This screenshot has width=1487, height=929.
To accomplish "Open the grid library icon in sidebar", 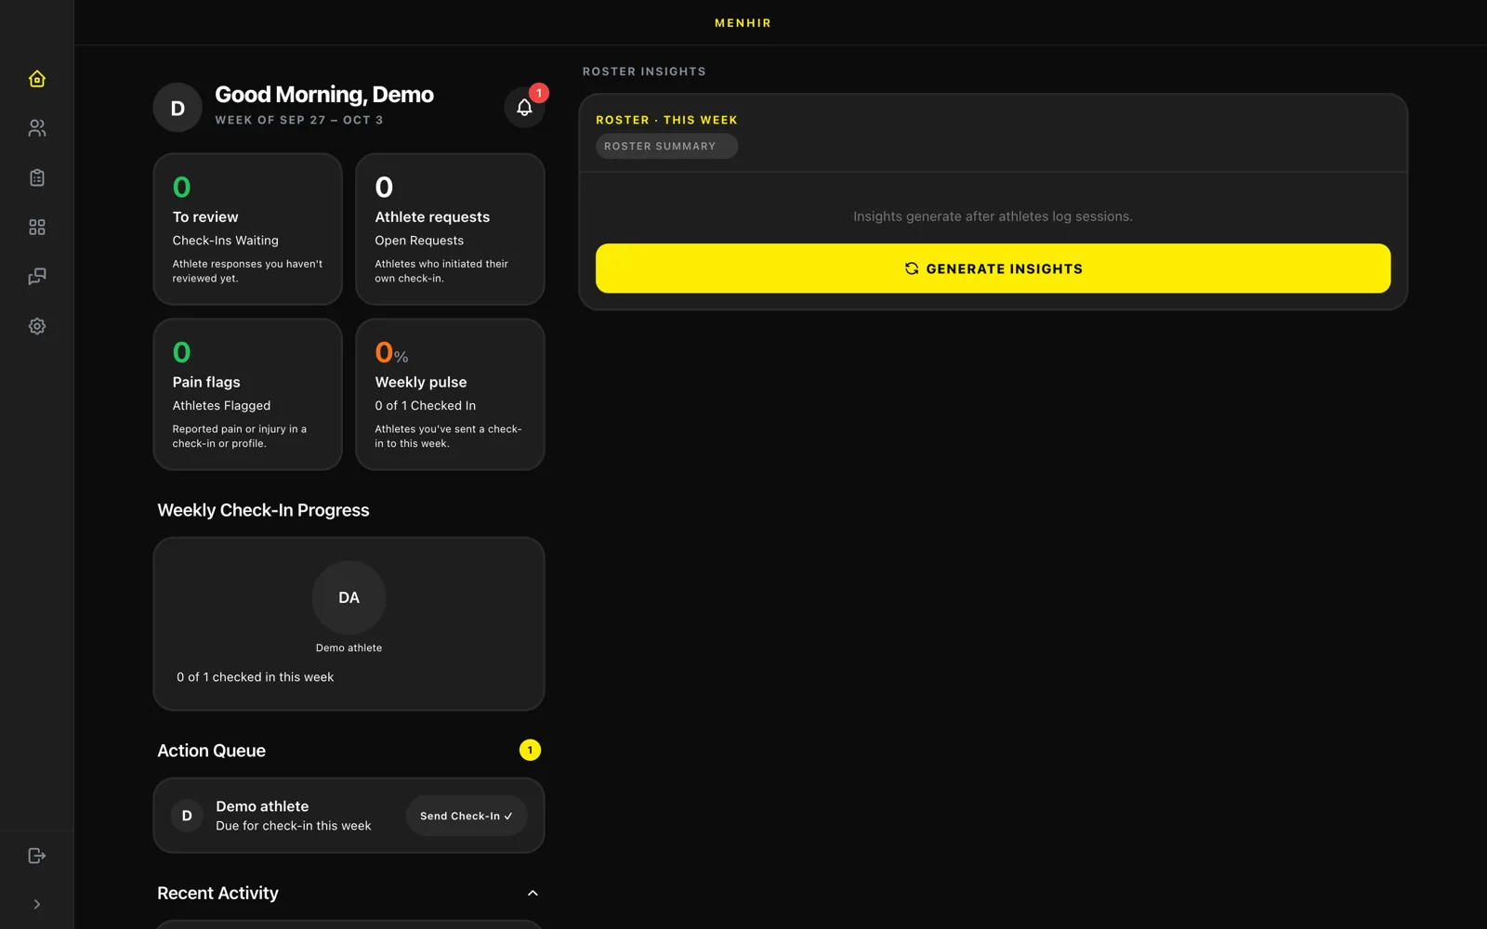I will (x=37, y=228).
